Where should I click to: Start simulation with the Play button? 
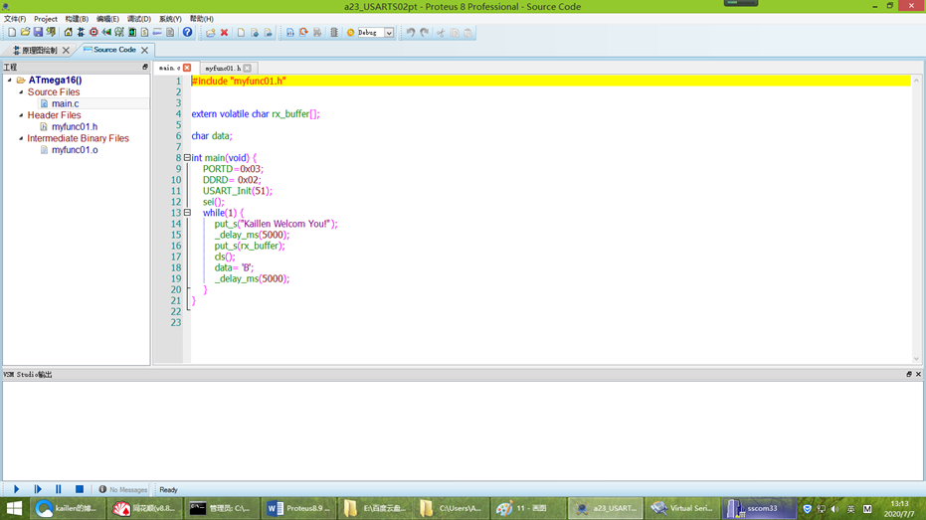tap(17, 489)
